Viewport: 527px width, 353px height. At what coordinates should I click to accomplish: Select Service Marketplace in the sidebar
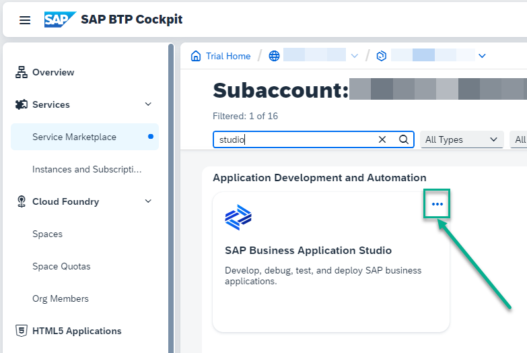point(85,137)
